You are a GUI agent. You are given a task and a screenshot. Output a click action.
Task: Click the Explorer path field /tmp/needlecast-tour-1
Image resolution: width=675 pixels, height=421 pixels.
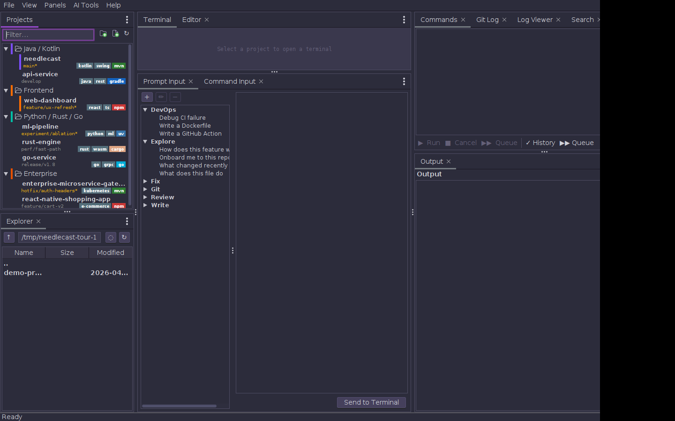pyautogui.click(x=60, y=237)
